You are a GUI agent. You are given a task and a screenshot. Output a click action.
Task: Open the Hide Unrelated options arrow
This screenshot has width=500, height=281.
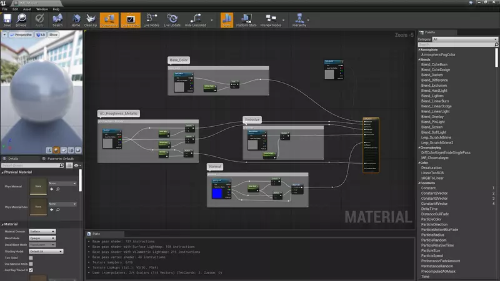212,21
